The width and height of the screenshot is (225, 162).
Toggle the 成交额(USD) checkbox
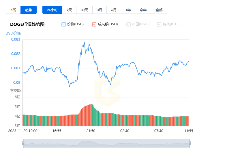pyautogui.click(x=94, y=24)
